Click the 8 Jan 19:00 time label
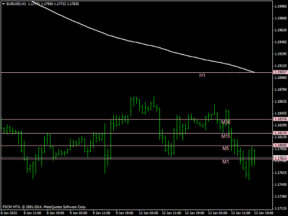288x216 pixels. [x=55, y=213]
